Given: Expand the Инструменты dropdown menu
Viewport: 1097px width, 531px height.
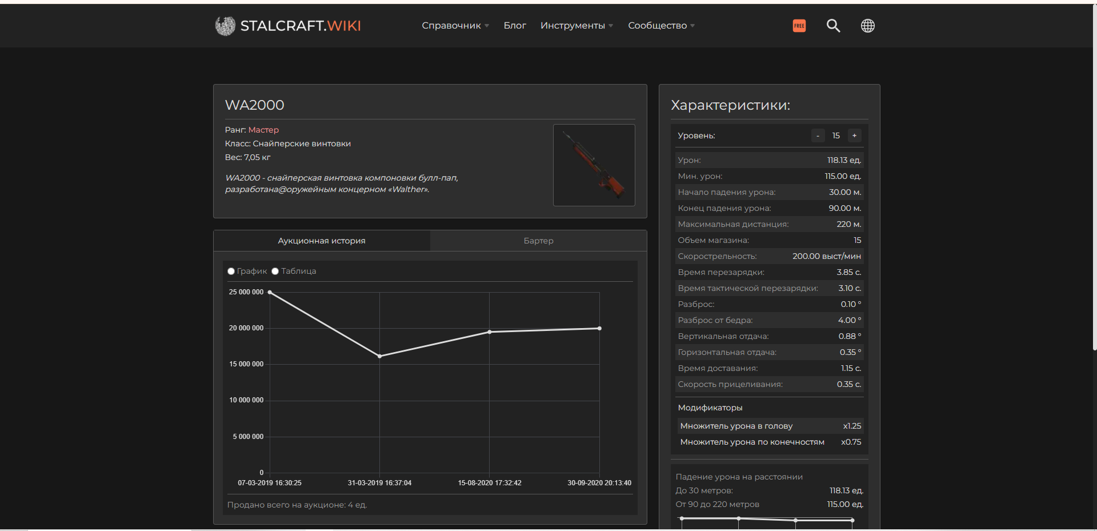Looking at the screenshot, I should [x=576, y=26].
